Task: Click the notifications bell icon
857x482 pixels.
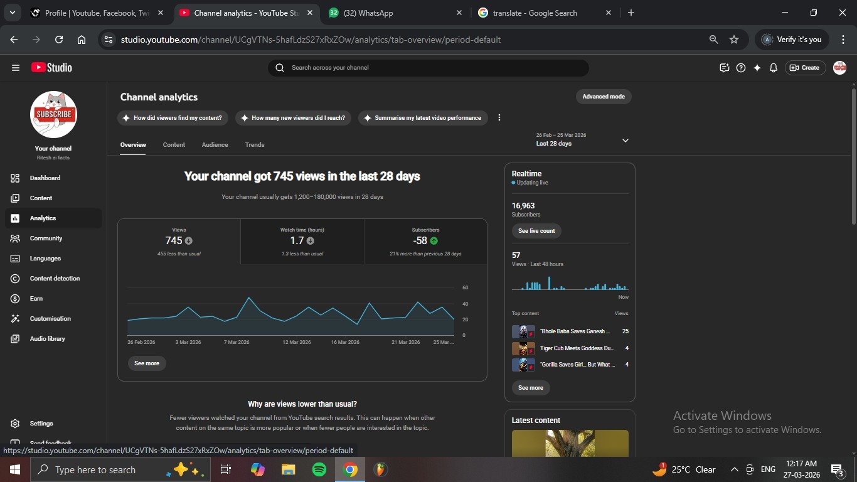Action: click(774, 68)
